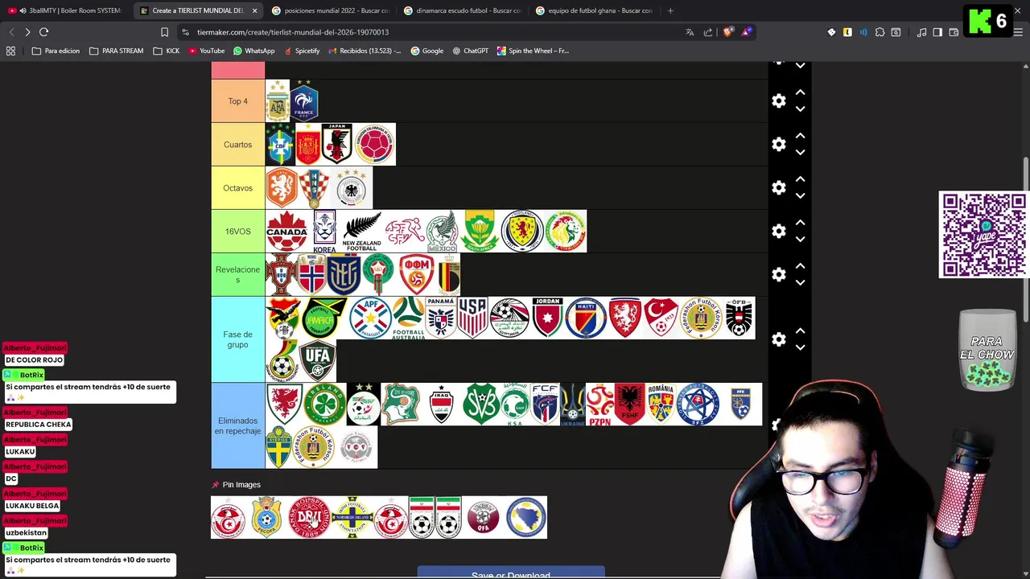The width and height of the screenshot is (1030, 579).
Task: Open the Spicetify bookmark
Action: pos(302,51)
